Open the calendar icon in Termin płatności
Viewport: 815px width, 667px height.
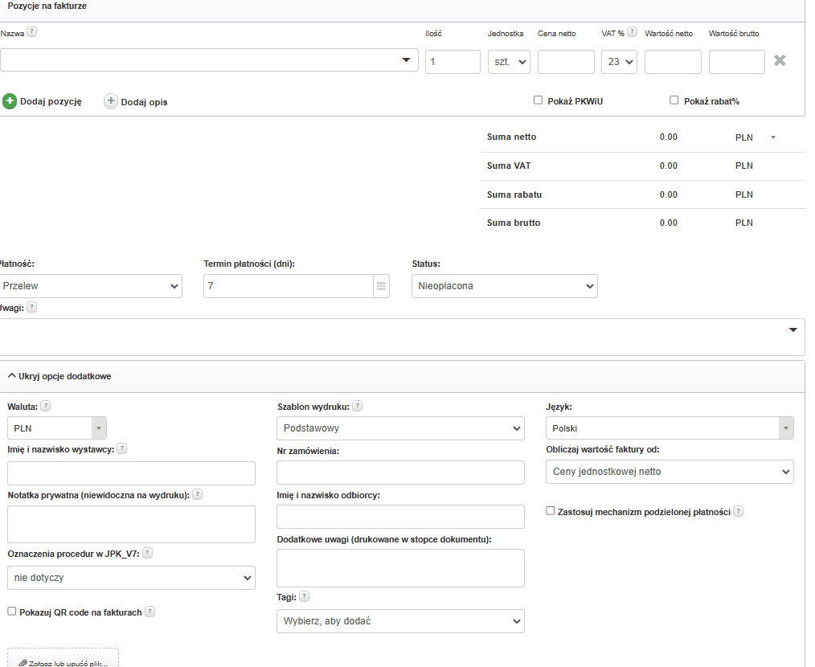coord(381,286)
